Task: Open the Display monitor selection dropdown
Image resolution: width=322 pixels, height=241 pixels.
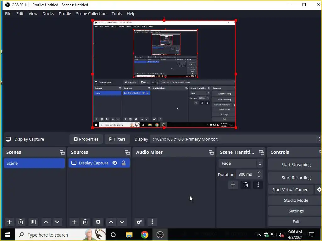Action: 236,139
